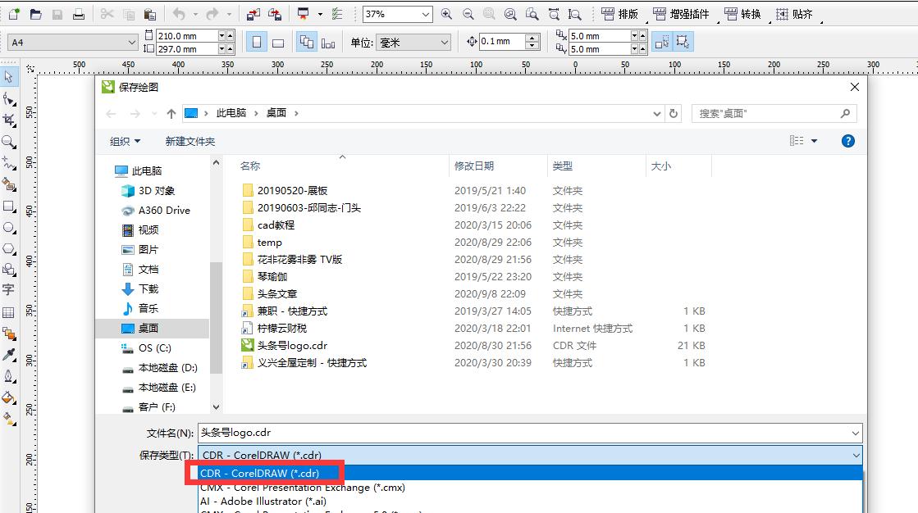Click the 头条号logo.cdr filename field
The height and width of the screenshot is (513, 918).
[x=525, y=434]
